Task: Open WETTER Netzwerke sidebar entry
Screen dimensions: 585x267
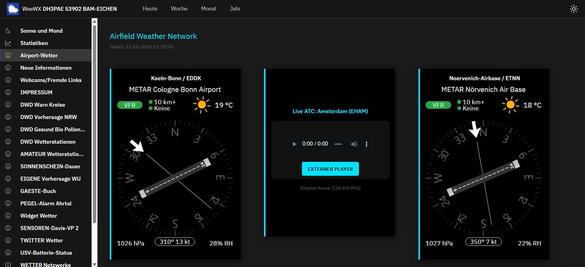Action: click(x=46, y=265)
